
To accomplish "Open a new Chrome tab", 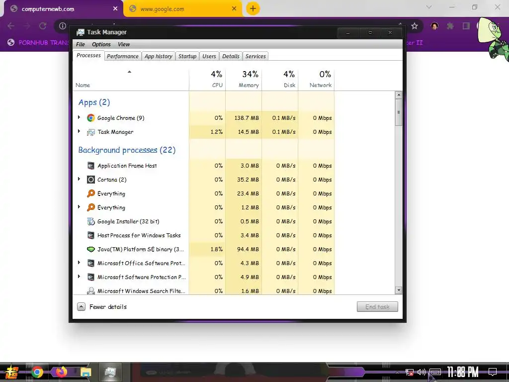I will point(253,8).
